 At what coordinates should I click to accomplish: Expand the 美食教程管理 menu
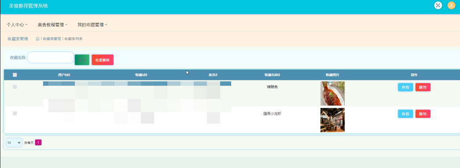[52, 25]
